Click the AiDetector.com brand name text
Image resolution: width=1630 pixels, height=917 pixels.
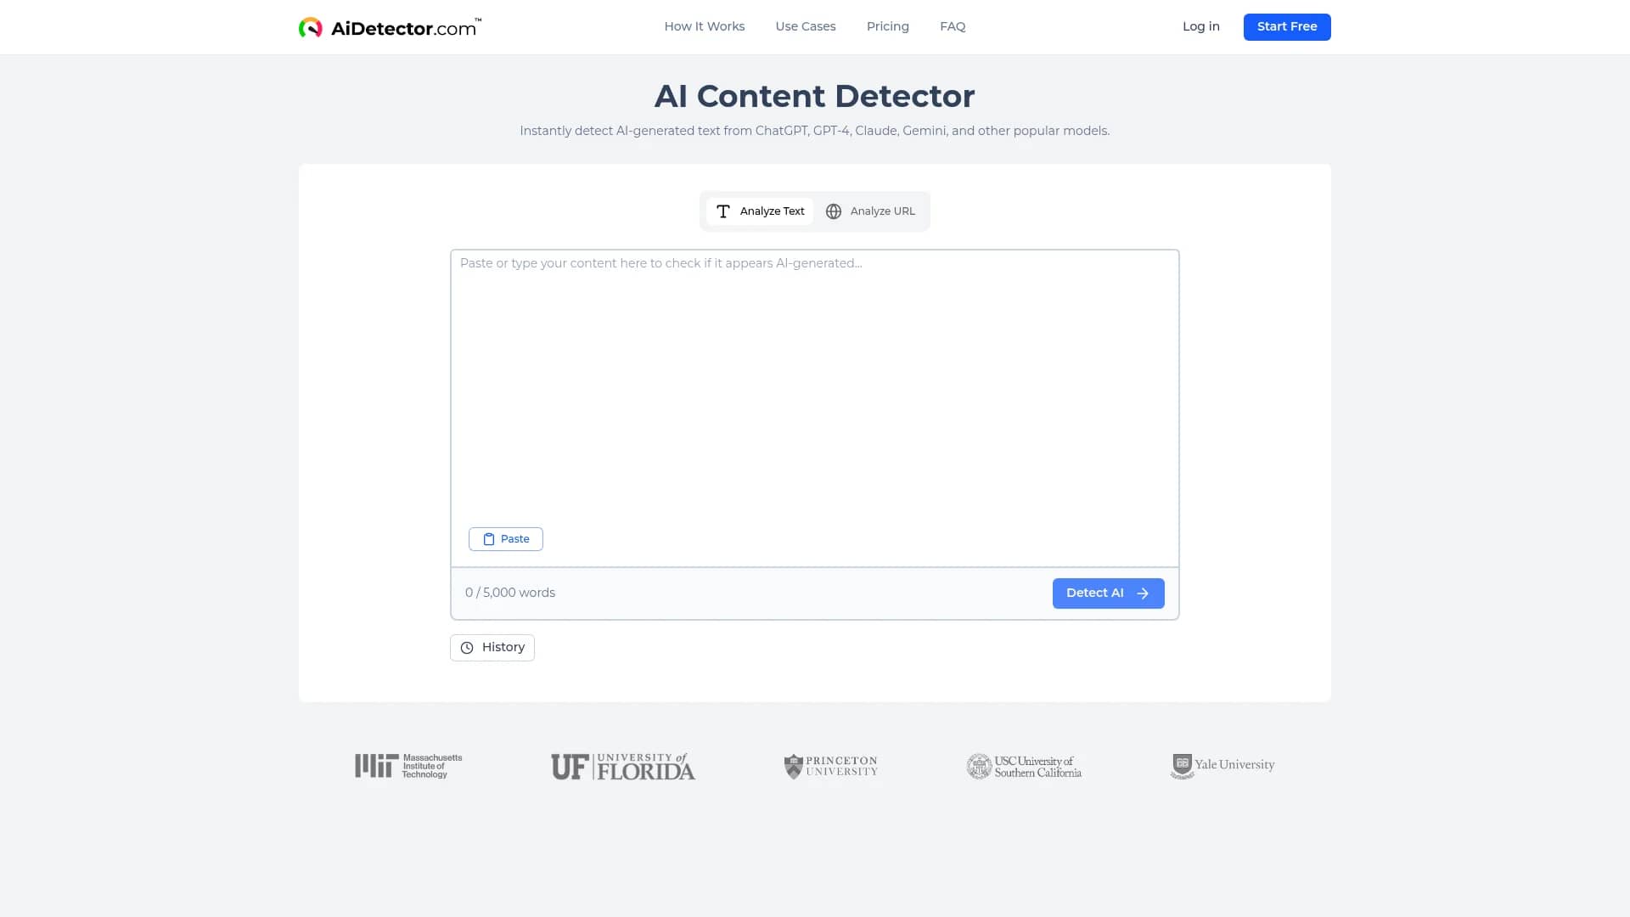tap(406, 28)
